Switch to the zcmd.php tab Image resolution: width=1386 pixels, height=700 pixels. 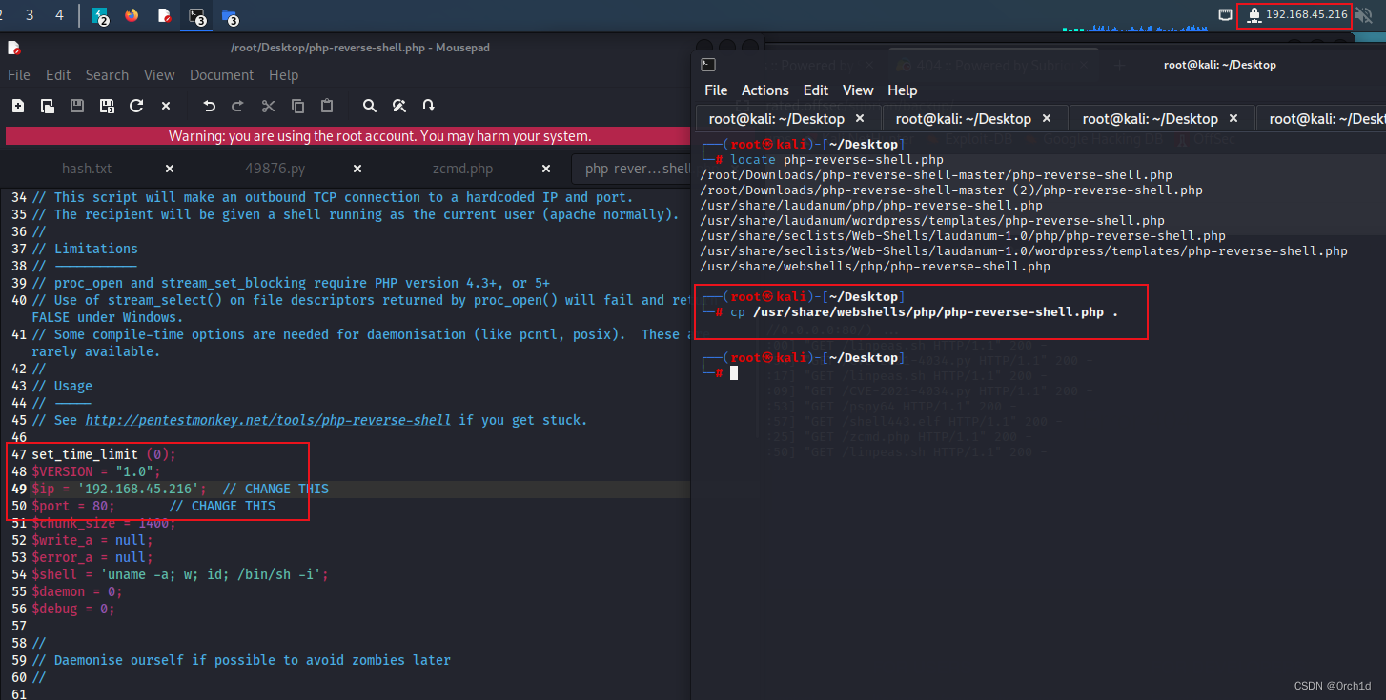tap(462, 169)
